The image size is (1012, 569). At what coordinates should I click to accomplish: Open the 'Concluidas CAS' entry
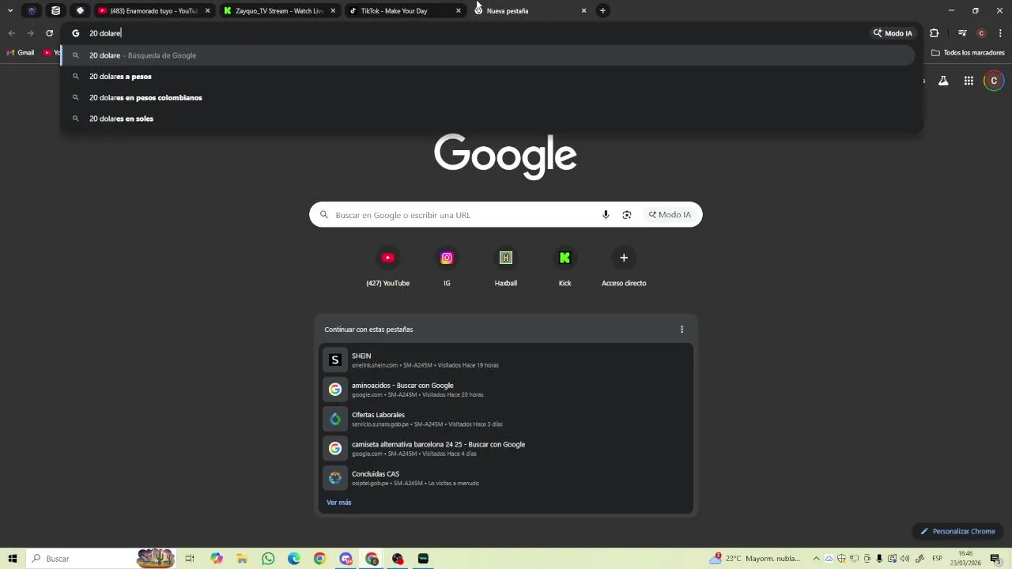pyautogui.click(x=506, y=478)
